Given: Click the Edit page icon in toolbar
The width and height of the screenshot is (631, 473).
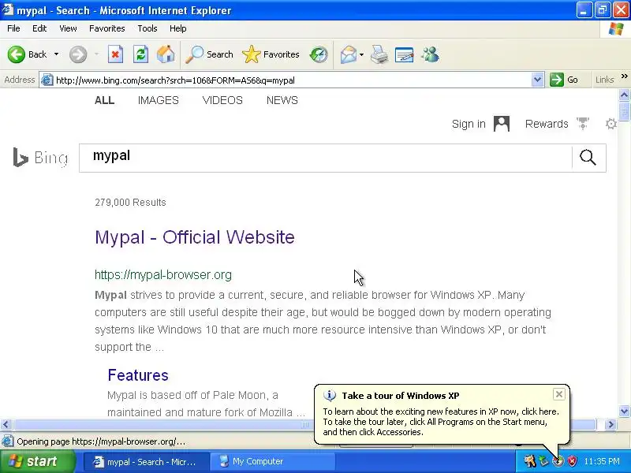Looking at the screenshot, I should coord(405,54).
